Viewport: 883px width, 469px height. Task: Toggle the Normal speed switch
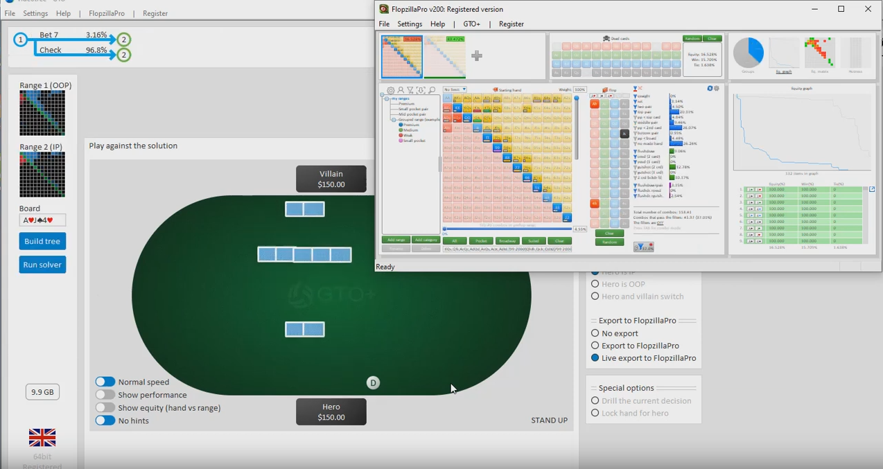(105, 382)
